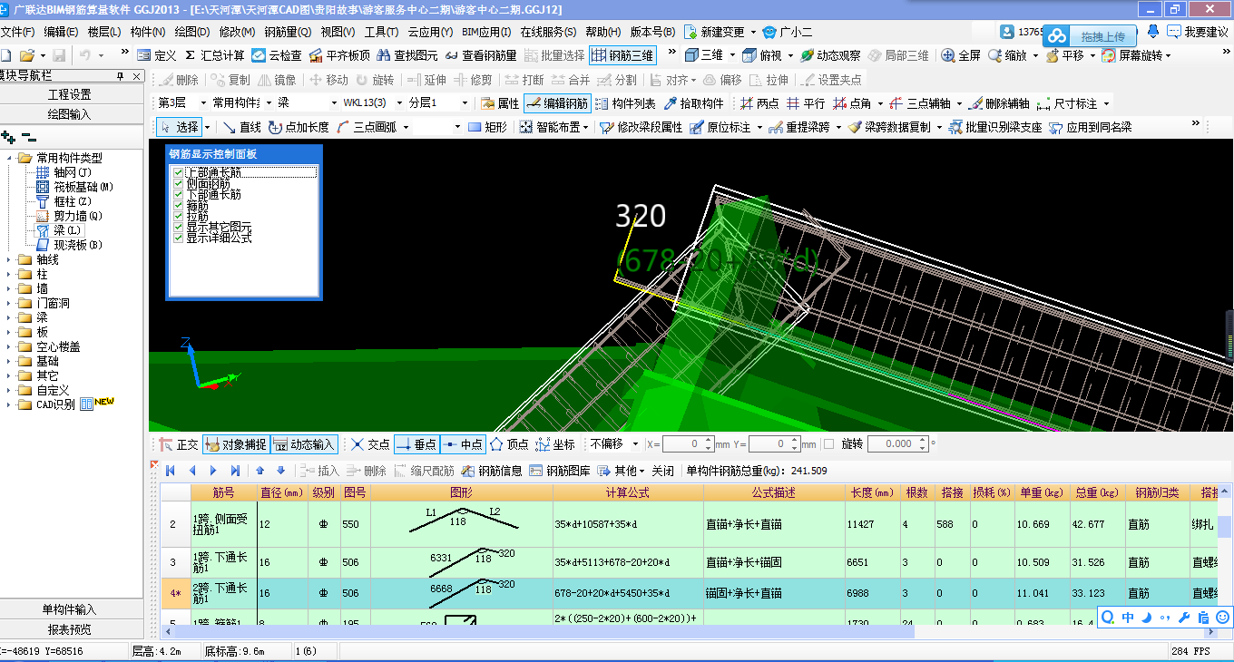Click 批量识别梁支座 batch identify supports
Screen dimensions: 1234x662
tap(995, 127)
